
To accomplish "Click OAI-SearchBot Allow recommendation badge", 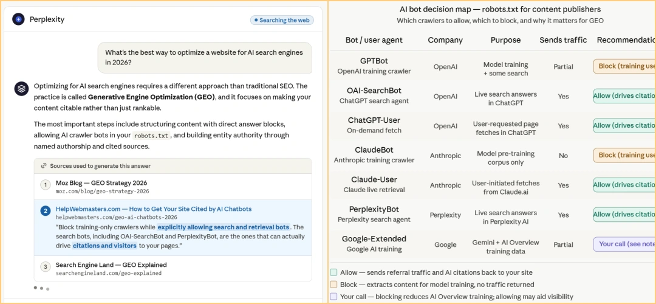I will 624,96.
